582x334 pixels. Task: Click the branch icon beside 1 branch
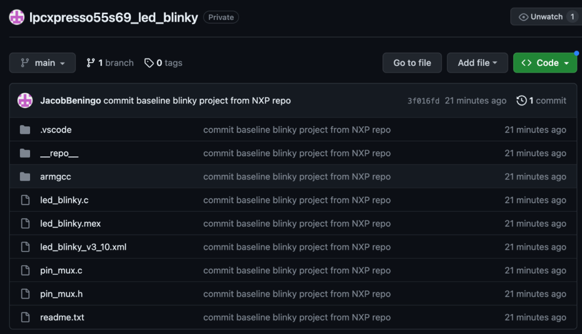click(x=91, y=63)
